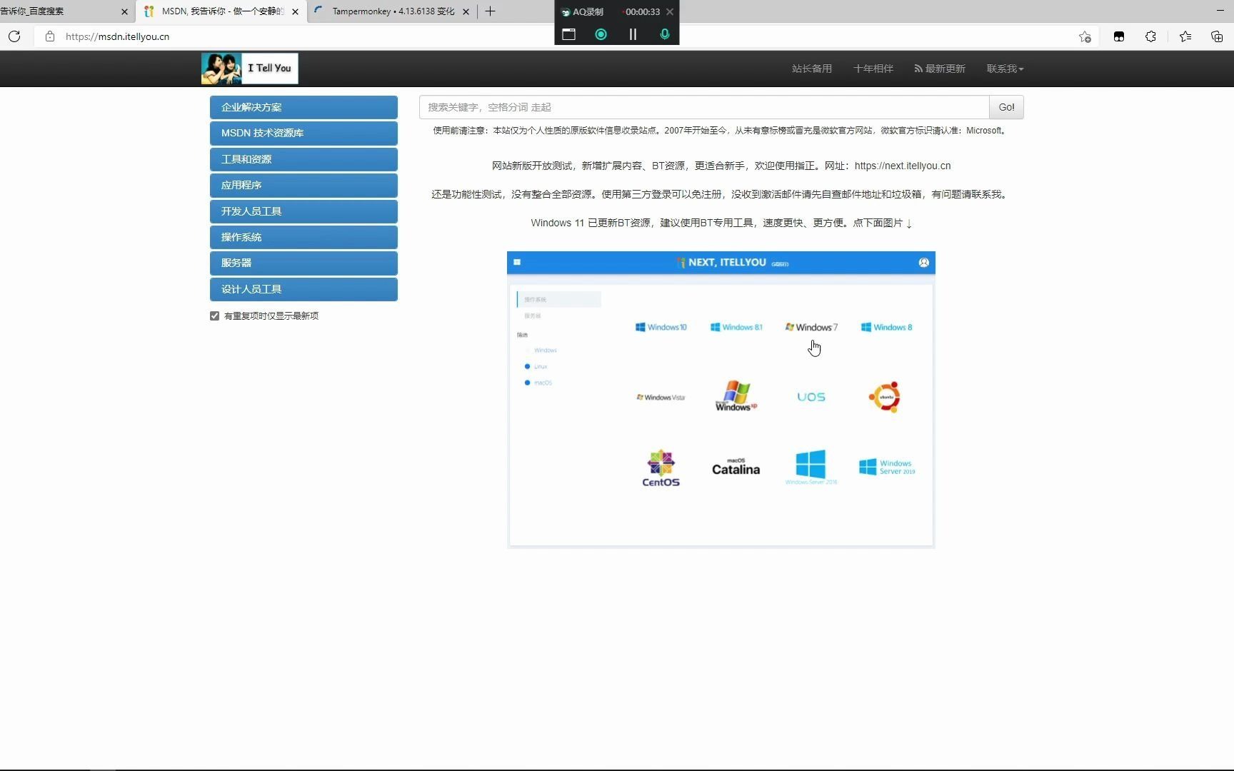
Task: Close the Tampermonkey tab
Action: (x=466, y=11)
